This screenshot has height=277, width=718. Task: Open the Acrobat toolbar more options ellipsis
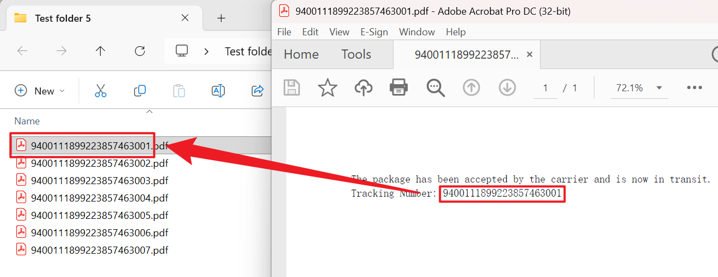pos(695,87)
